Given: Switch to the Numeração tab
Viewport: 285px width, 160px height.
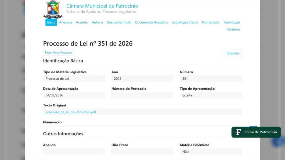Looking at the screenshot, I should (211, 22).
